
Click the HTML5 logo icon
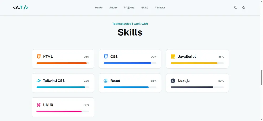(39, 57)
